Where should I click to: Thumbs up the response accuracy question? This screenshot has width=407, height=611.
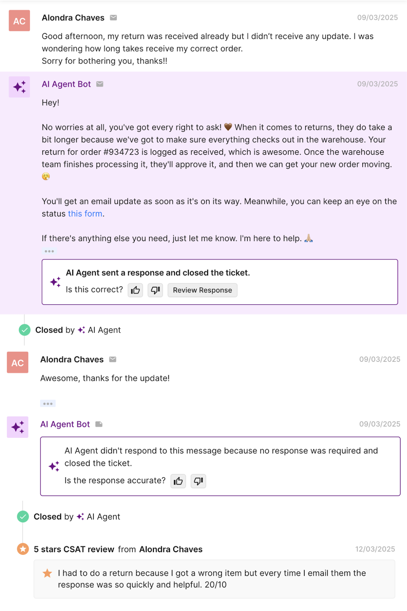[178, 481]
